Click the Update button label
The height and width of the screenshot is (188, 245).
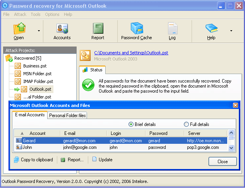coord(105,160)
